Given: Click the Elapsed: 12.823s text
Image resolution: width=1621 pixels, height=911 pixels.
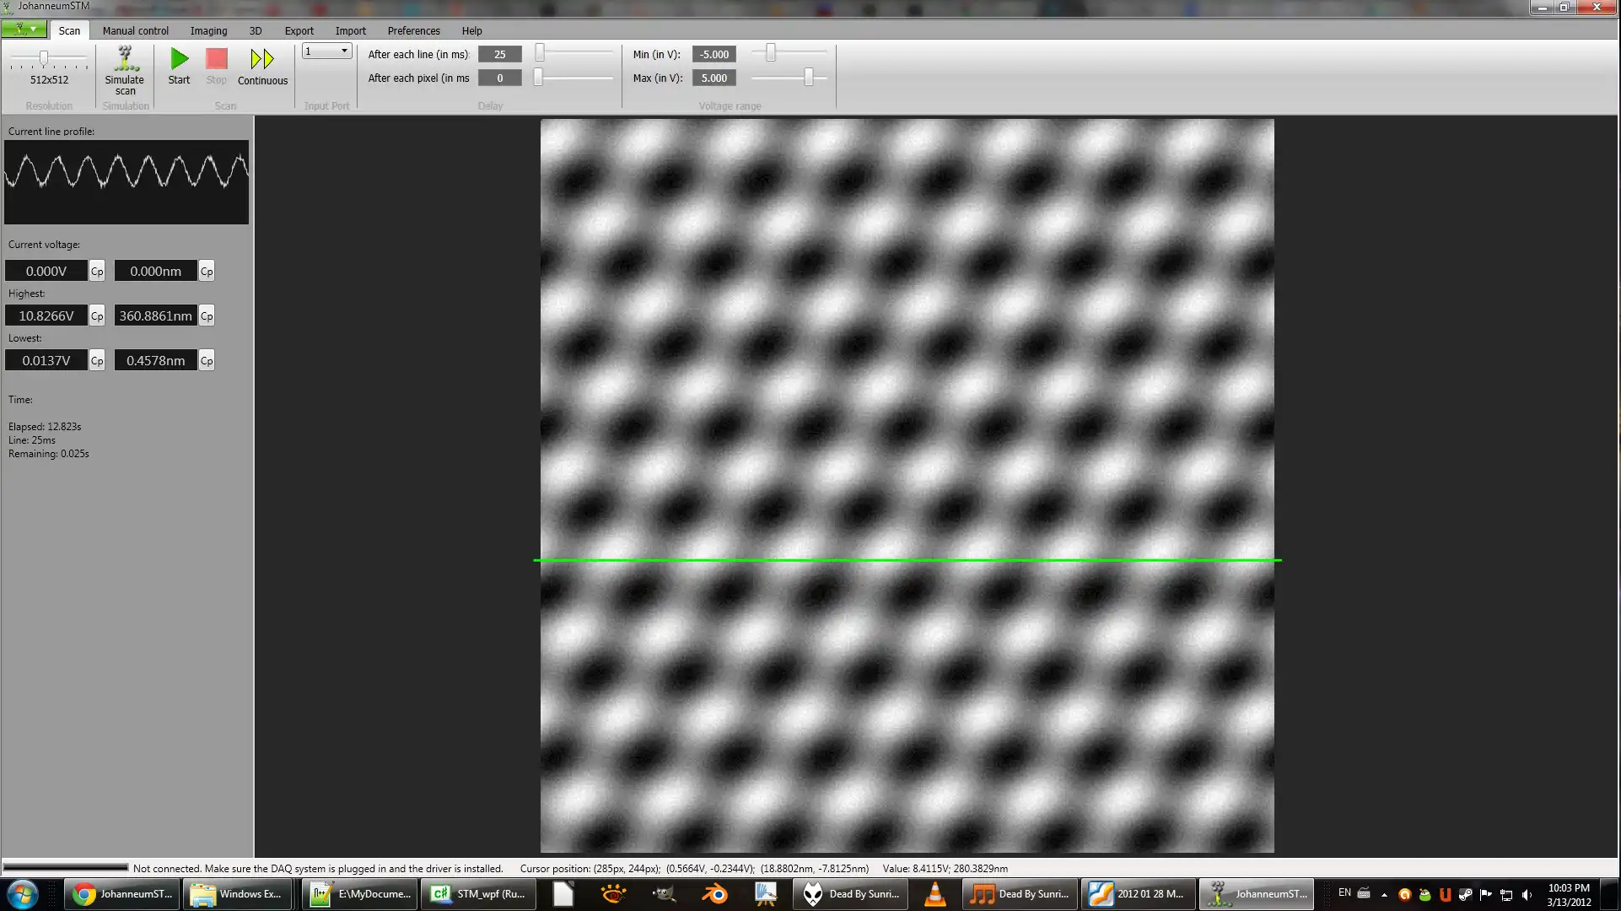Looking at the screenshot, I should [x=45, y=427].
